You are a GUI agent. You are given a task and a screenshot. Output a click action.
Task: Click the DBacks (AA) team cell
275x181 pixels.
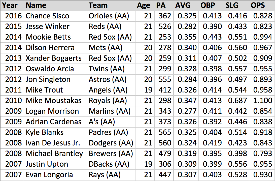point(109,164)
